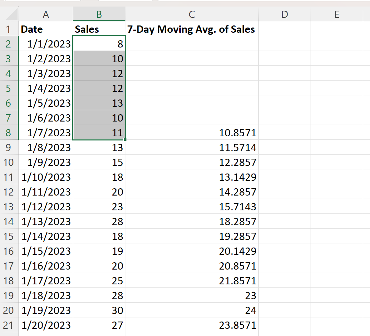Select cell with date 1/15/2023

click(46, 251)
